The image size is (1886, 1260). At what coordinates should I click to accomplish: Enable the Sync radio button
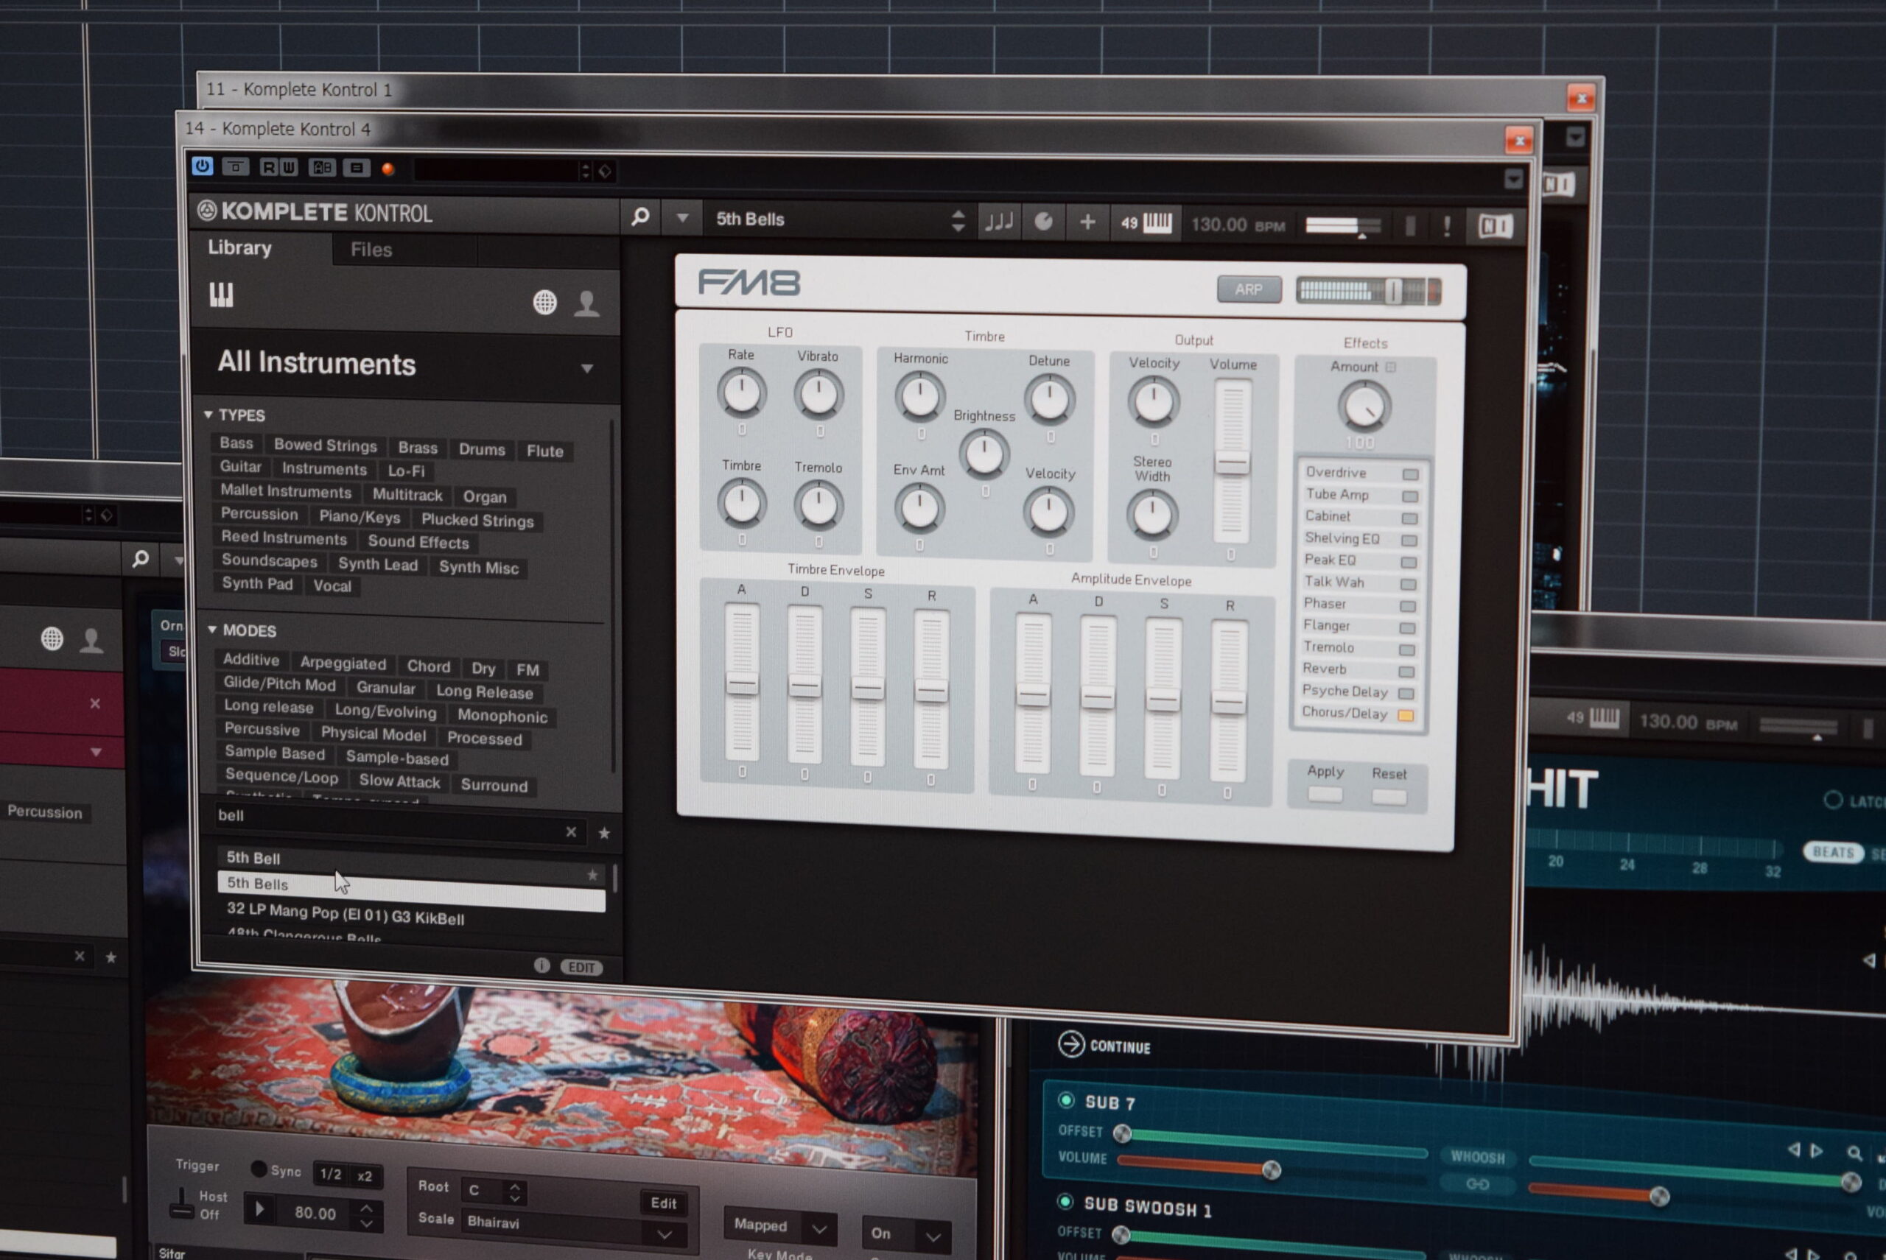coord(258,1169)
